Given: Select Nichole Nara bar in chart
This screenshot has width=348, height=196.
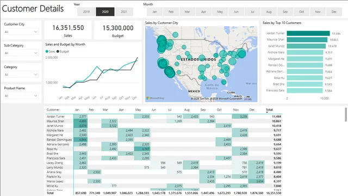Looking at the screenshot, I should (x=305, y=52).
